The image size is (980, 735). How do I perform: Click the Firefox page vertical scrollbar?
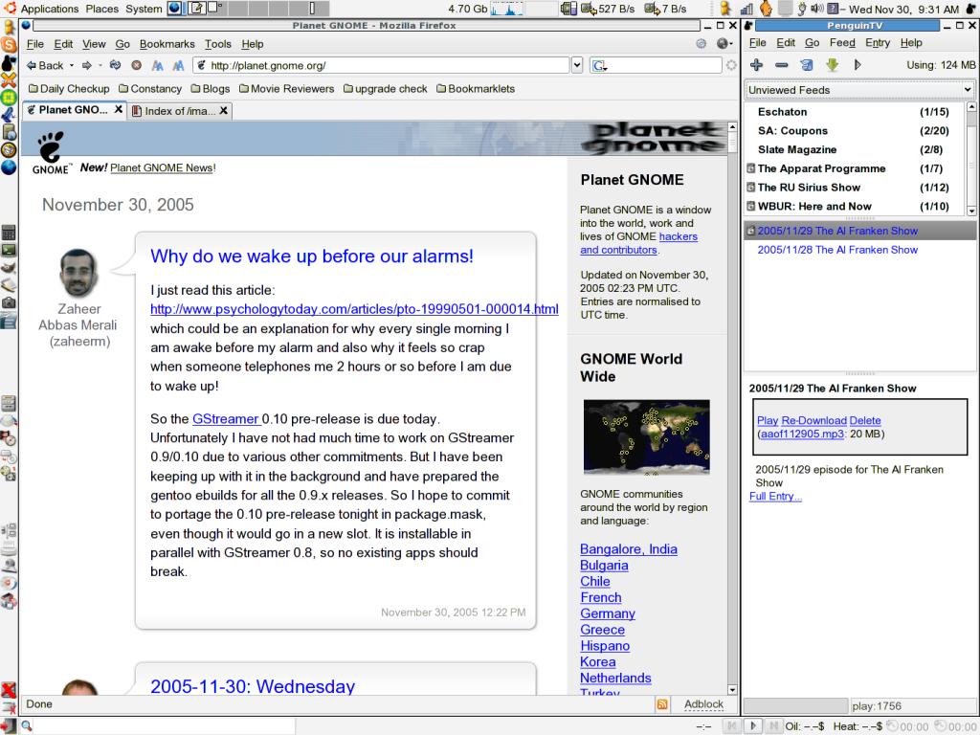pyautogui.click(x=732, y=408)
